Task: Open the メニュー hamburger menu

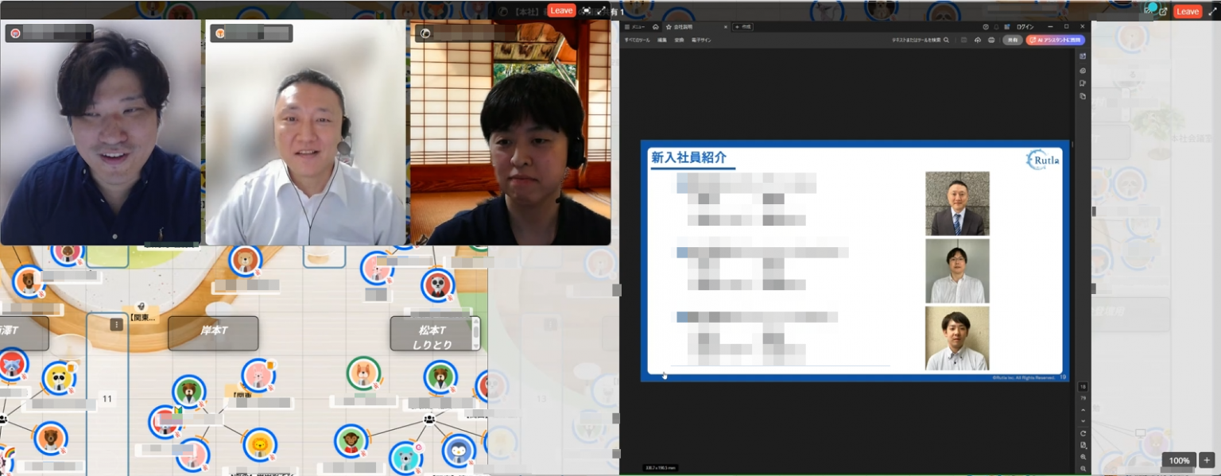Action: coord(634,27)
